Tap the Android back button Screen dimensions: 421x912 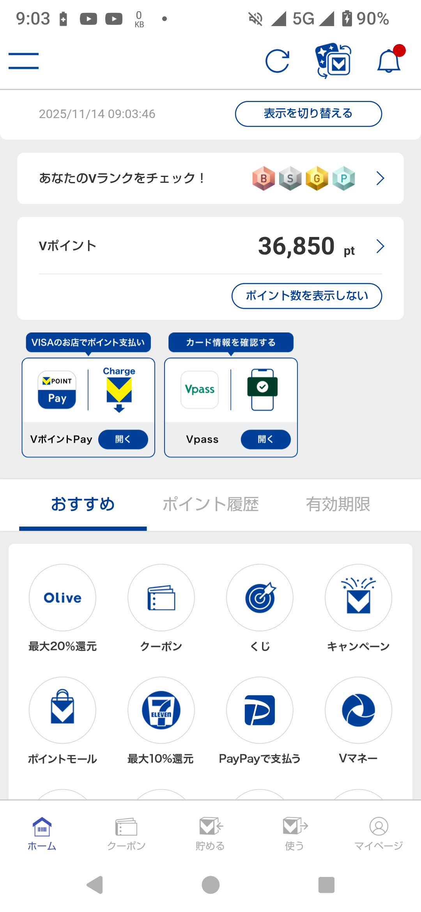click(x=95, y=885)
